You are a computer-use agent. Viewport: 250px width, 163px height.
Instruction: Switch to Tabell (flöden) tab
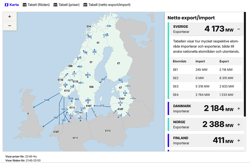pyautogui.click(x=36, y=5)
